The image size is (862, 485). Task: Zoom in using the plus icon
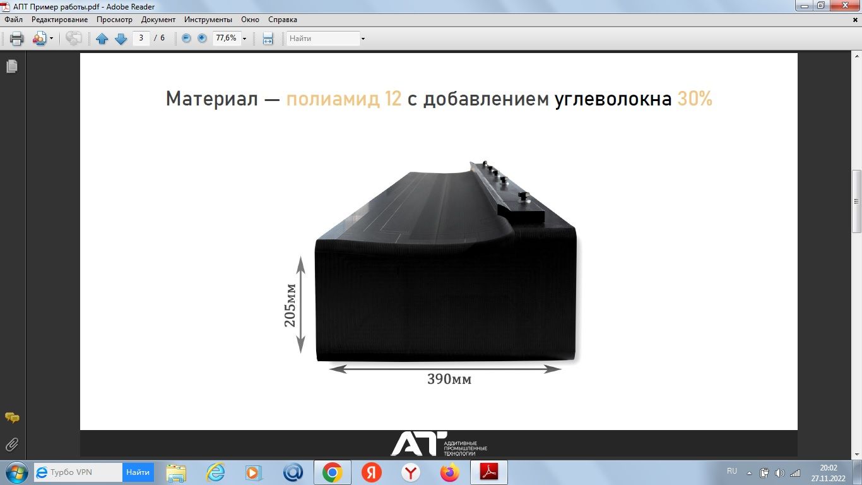(201, 38)
